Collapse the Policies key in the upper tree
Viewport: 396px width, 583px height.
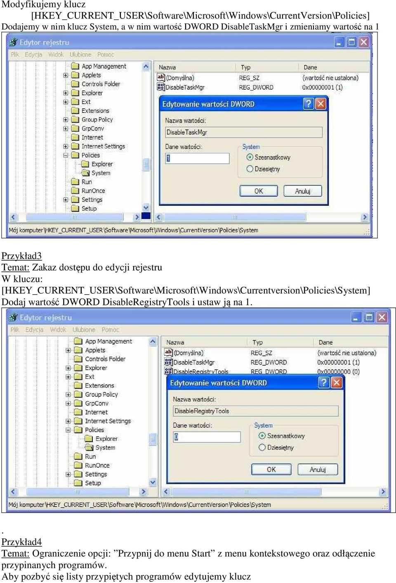[x=66, y=155]
